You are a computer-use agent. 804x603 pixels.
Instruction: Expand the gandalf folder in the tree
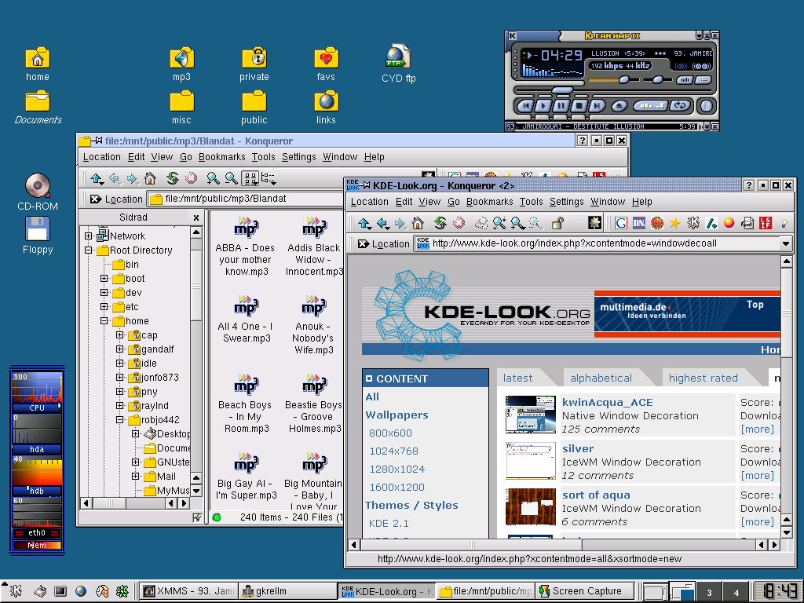tap(119, 349)
